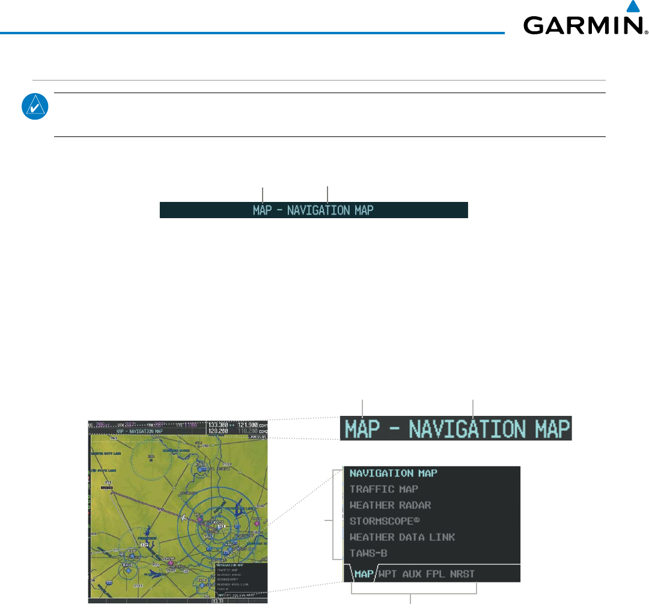Click the Garmin logo

pos(585,18)
